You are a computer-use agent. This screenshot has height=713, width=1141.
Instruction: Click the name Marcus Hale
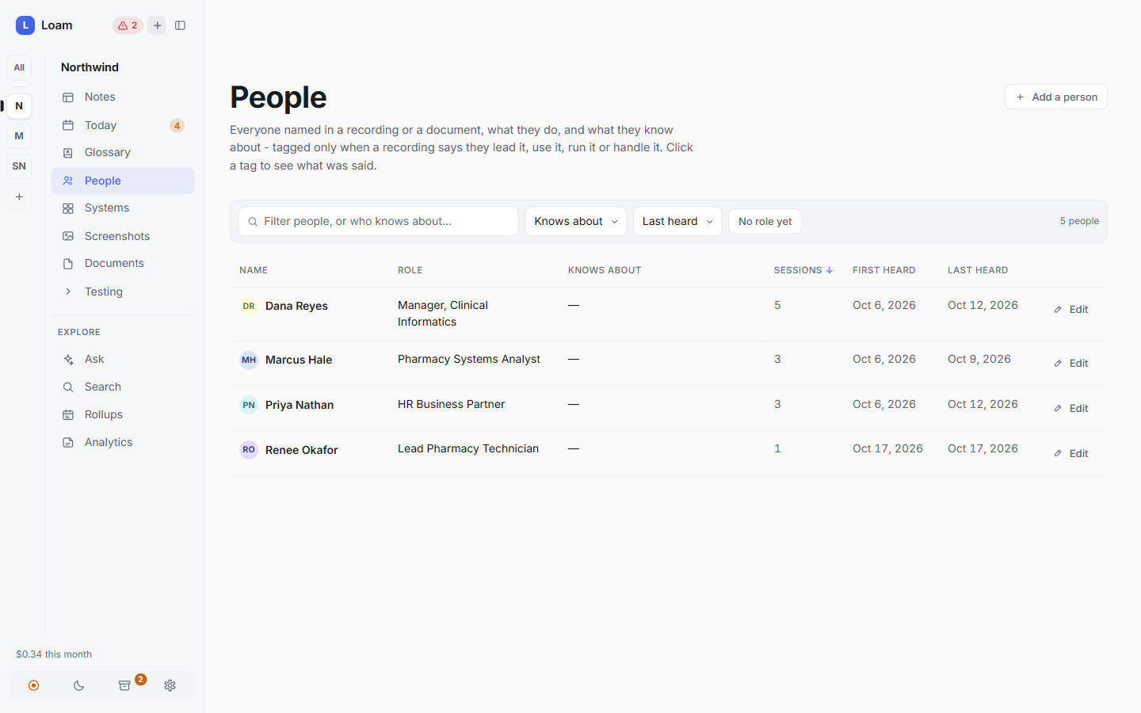[299, 360]
